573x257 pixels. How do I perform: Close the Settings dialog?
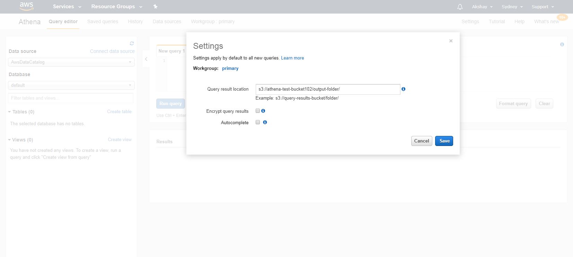[451, 41]
